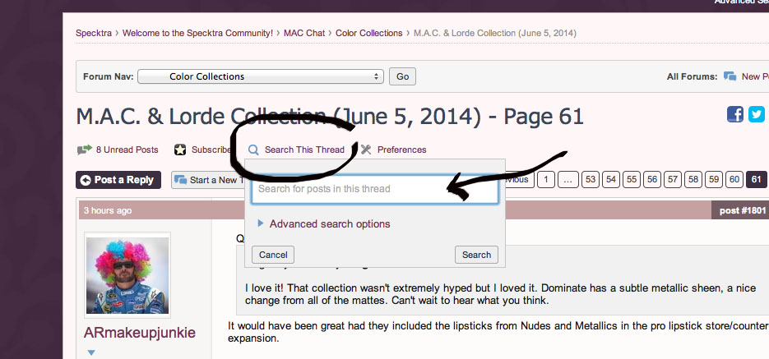Go to page 54
This screenshot has width=769, height=359.
[610, 180]
